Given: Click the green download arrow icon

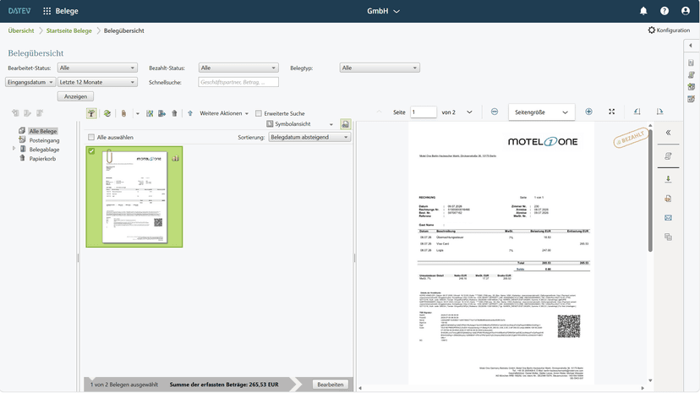Looking at the screenshot, I should (x=669, y=179).
